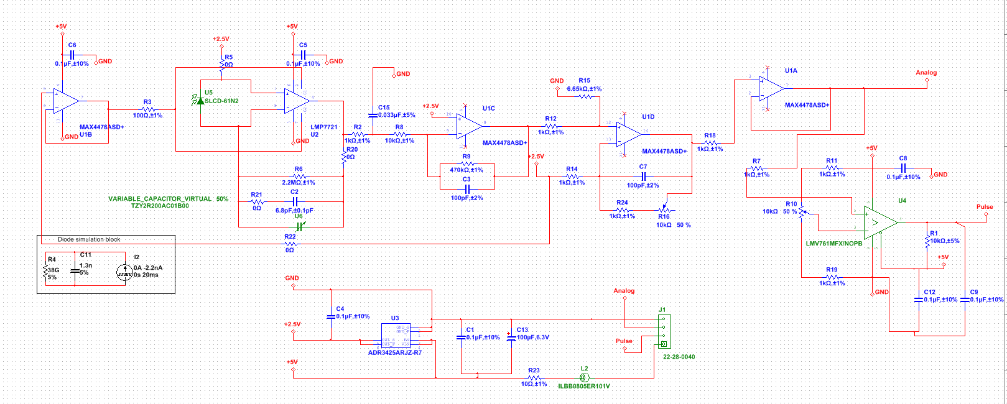Viewport: 1007px width, 404px height.
Task: Select the R4 38G resistor in diode block
Action: click(45, 270)
